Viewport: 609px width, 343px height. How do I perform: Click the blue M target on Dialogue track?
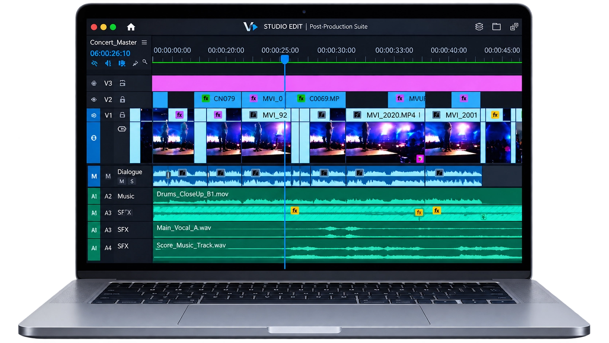(x=94, y=176)
